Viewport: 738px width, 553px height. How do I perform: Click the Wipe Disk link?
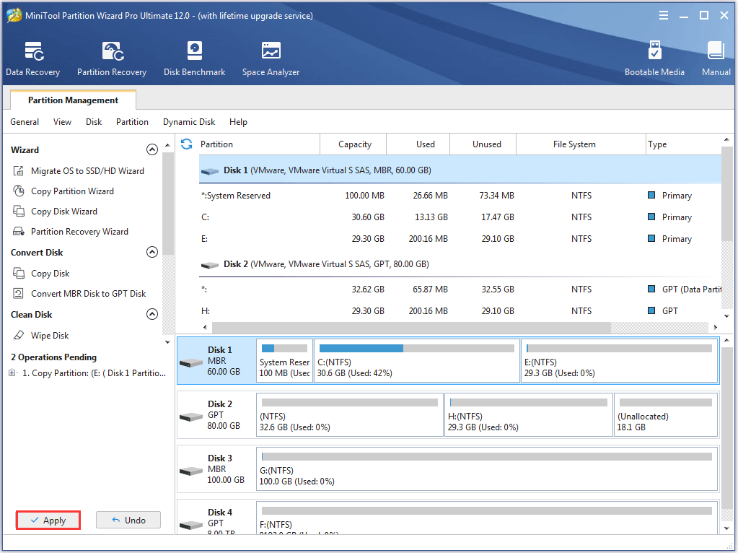[50, 336]
